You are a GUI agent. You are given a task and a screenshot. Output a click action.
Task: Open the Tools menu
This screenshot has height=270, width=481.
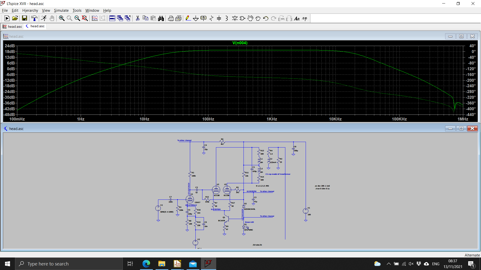pos(77,10)
